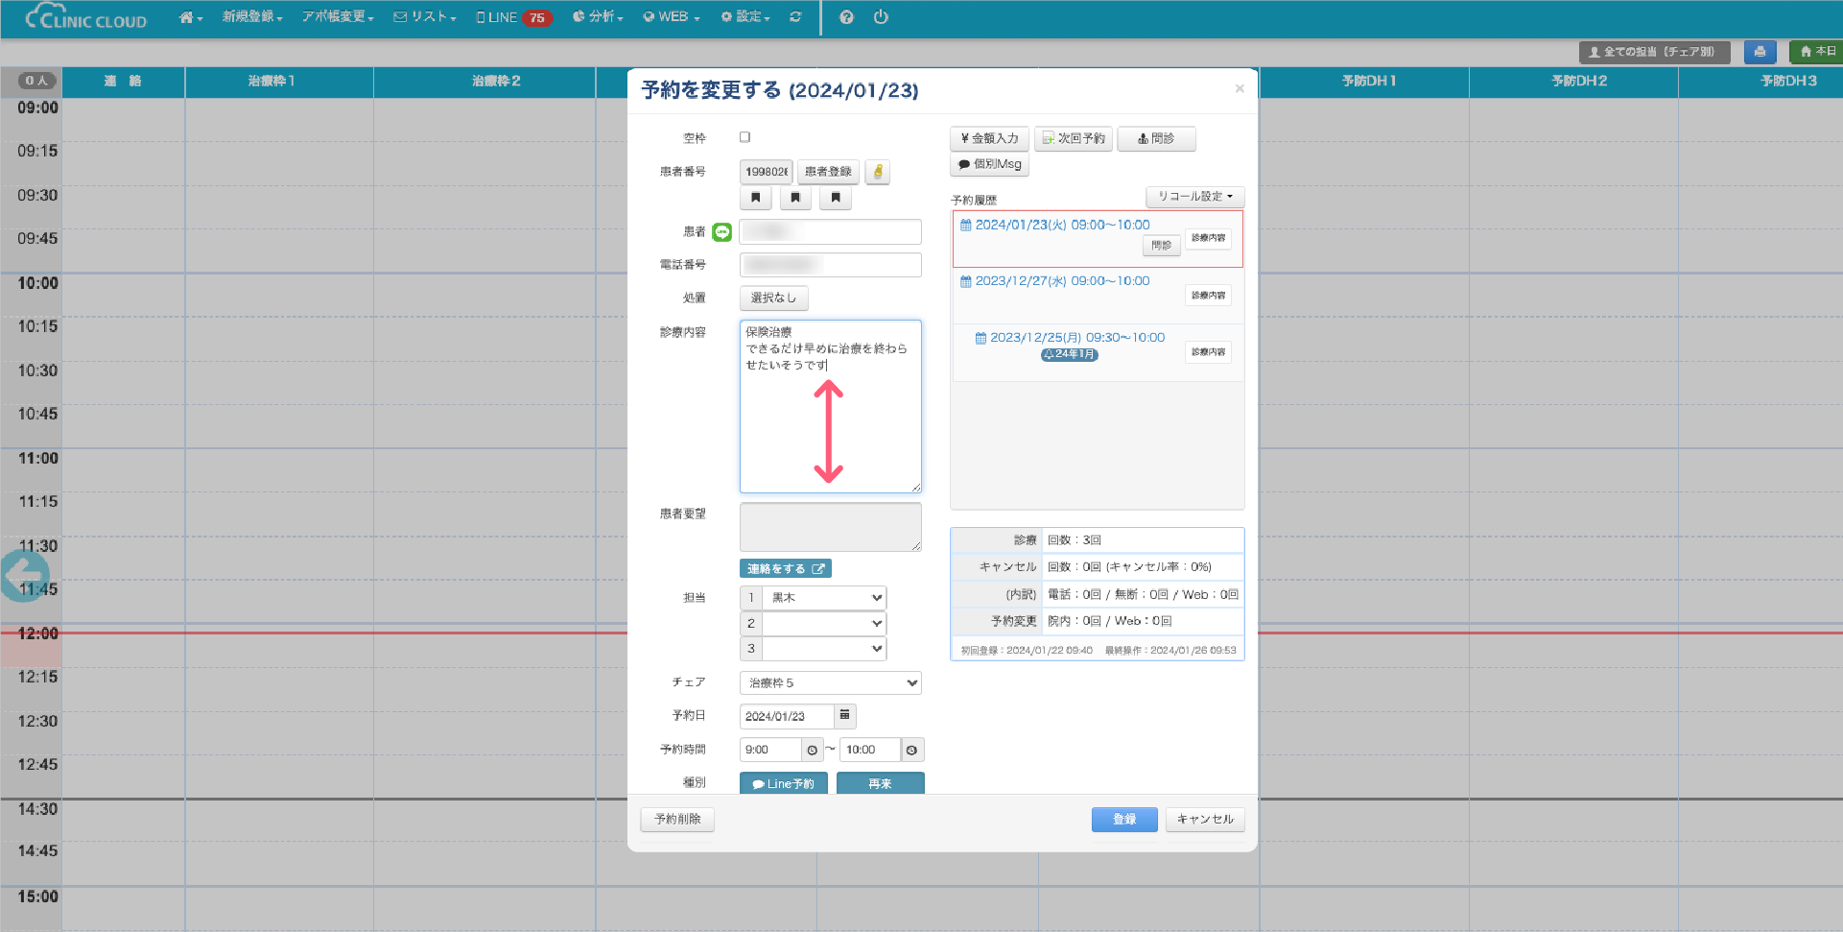Open the 新規登録 menu

252,17
